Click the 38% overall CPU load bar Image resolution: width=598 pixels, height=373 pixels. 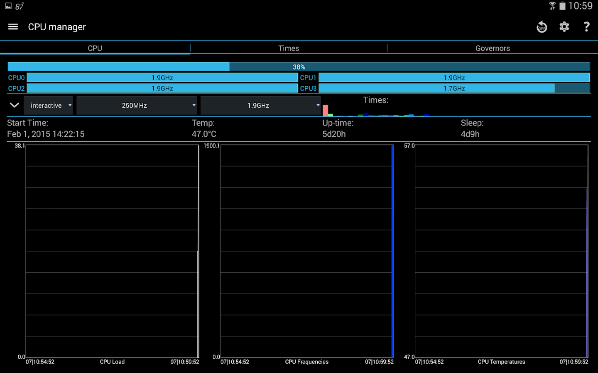299,67
